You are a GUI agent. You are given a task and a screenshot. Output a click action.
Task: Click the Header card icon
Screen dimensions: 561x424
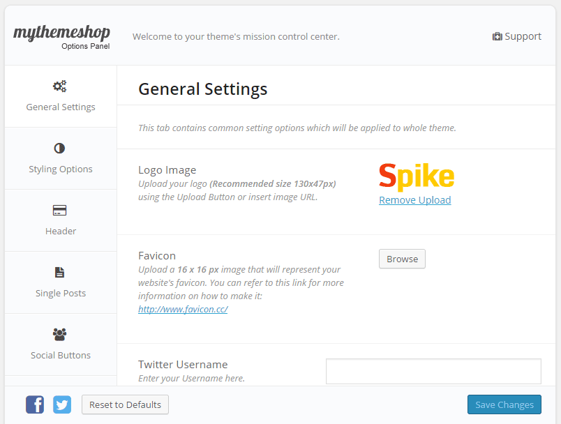click(x=60, y=211)
